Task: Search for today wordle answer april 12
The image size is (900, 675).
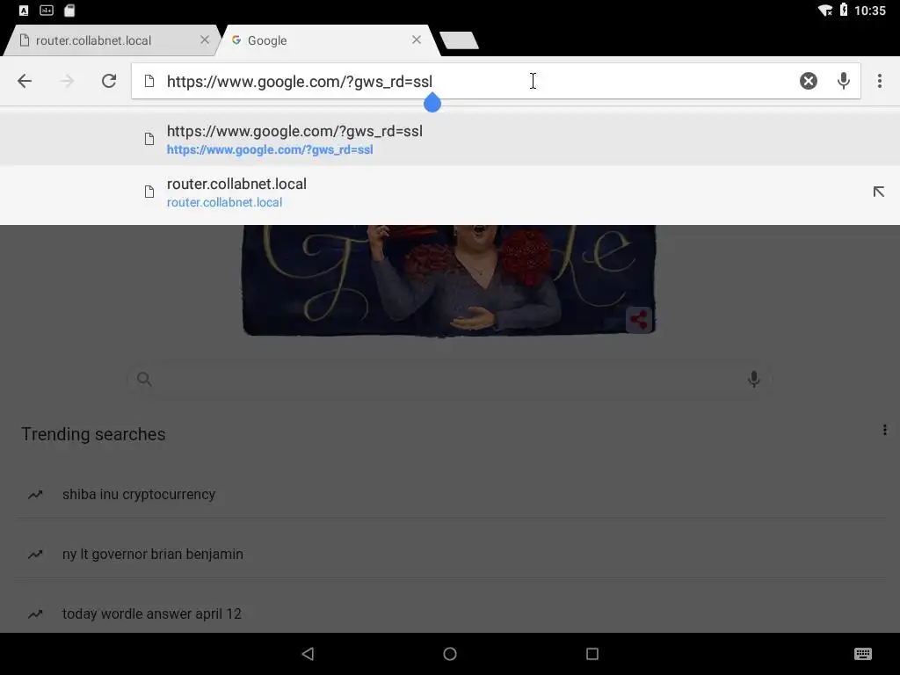Action: [x=450, y=613]
